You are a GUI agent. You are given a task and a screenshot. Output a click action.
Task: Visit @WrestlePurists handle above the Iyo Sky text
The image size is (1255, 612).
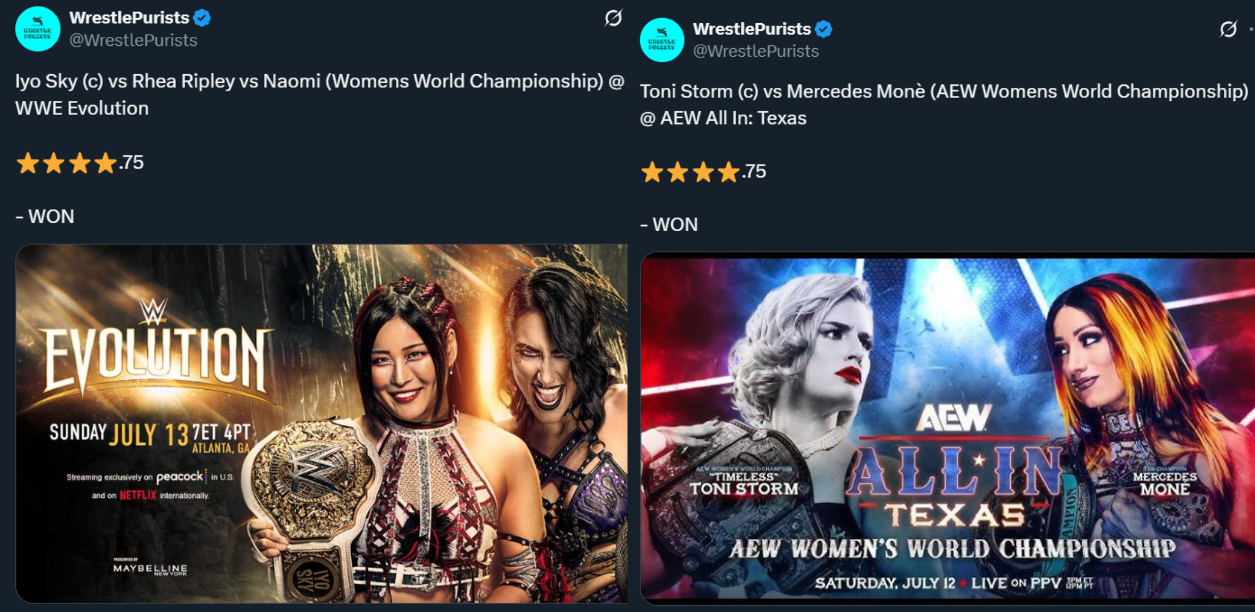coord(133,40)
